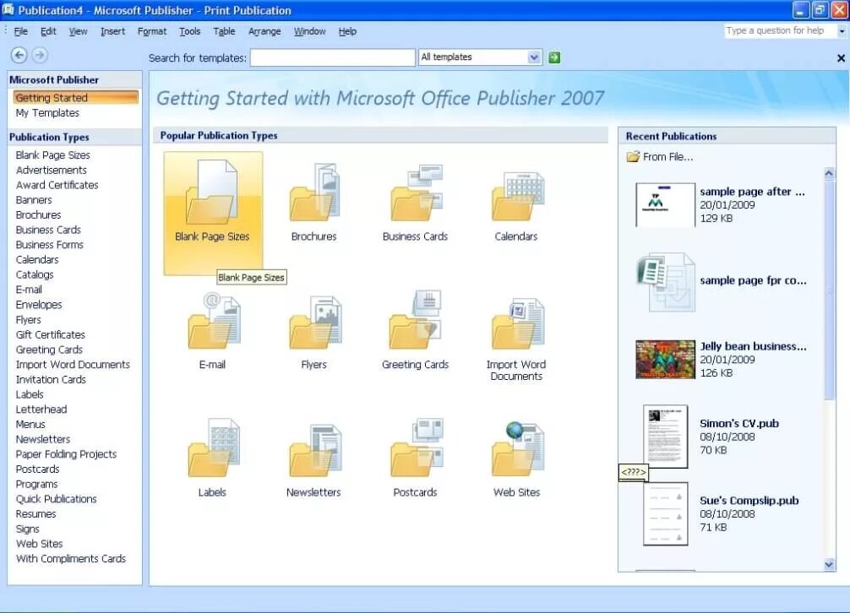This screenshot has height=613, width=850.
Task: Open the Newsletters folder icon
Action: click(x=315, y=450)
